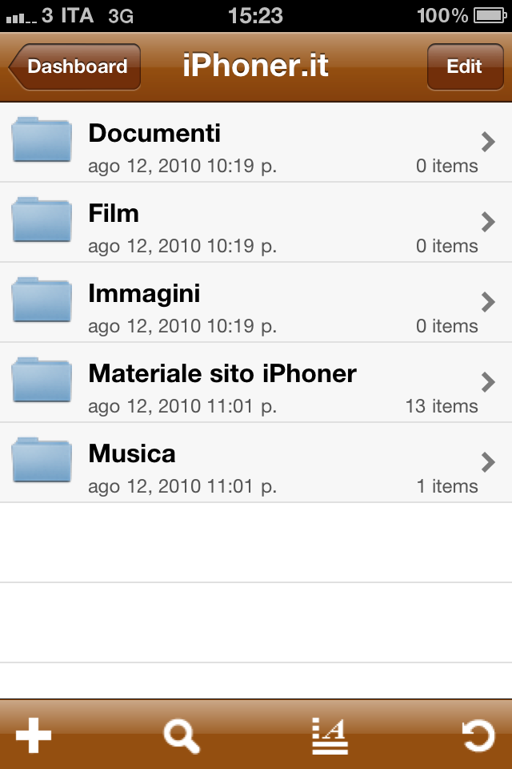Open the magnifying glass search
This screenshot has height=769, width=512.
(x=182, y=735)
